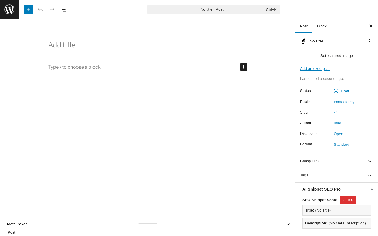378x236 pixels.
Task: Collapse the AI Snippet SEO Pro panel
Action: [372, 189]
